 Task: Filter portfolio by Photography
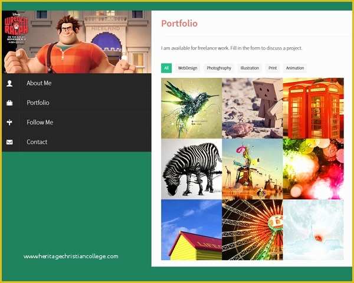click(219, 68)
